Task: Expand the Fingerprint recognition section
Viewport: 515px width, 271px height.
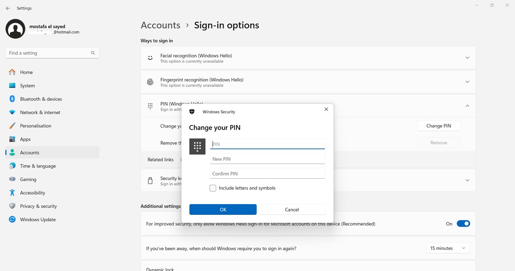Action: (467, 82)
